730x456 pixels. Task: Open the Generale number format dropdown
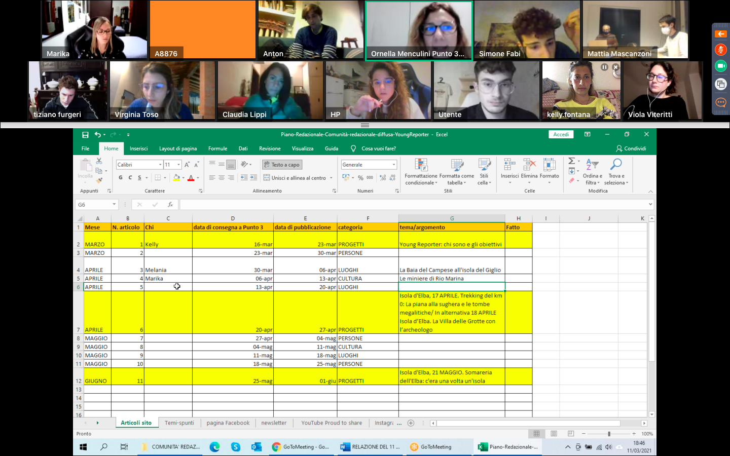394,165
